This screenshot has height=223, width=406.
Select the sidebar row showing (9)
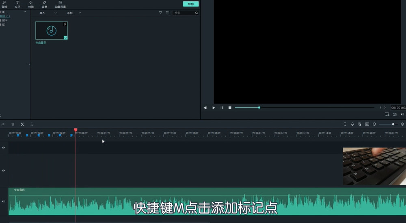pyautogui.click(x=3, y=25)
